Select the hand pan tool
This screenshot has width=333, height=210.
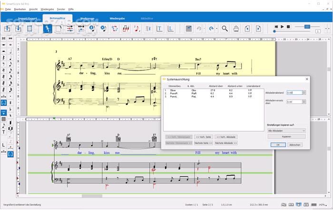point(236,29)
